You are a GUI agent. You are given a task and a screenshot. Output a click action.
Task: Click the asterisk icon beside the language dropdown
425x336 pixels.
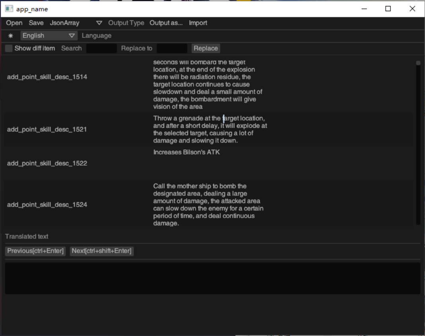pos(11,35)
